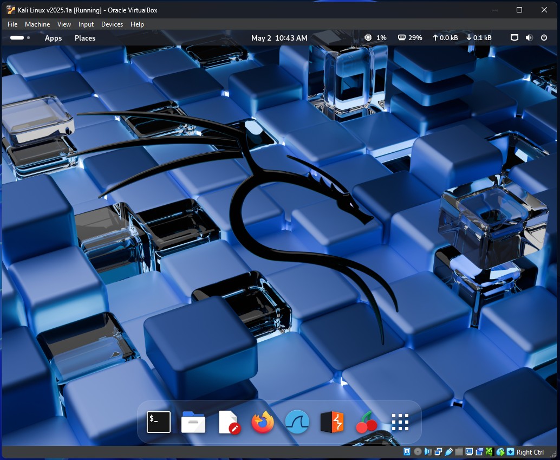
Task: Click the download speed 0.1 kB indicator
Action: (479, 37)
